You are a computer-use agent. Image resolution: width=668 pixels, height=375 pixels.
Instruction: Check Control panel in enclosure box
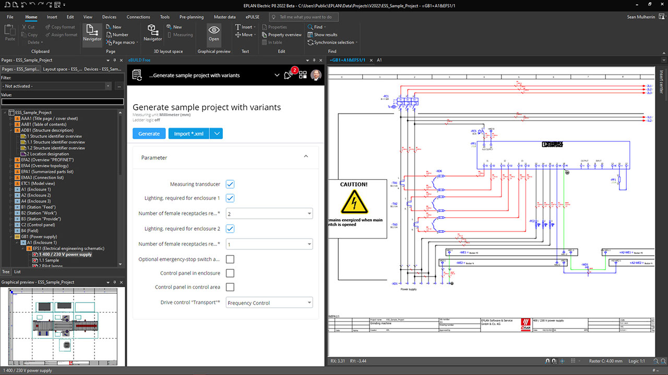click(x=230, y=273)
